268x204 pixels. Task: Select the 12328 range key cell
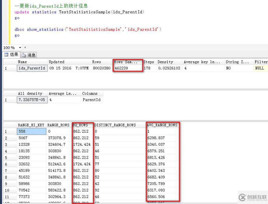pos(31,145)
